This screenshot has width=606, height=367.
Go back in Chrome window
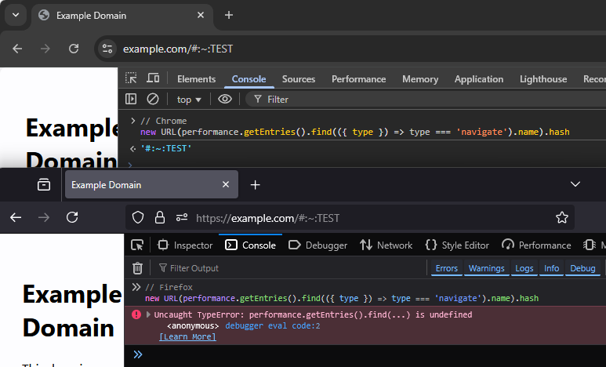[x=17, y=49]
